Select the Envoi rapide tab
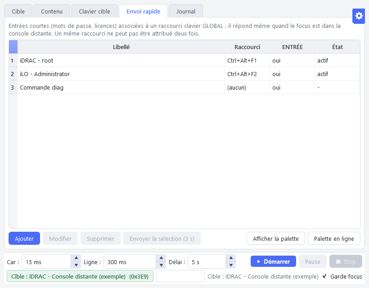The image size is (369, 288). (143, 11)
